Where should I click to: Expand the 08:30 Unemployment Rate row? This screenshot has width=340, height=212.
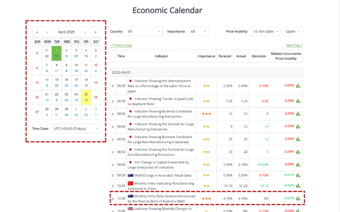tap(113, 86)
